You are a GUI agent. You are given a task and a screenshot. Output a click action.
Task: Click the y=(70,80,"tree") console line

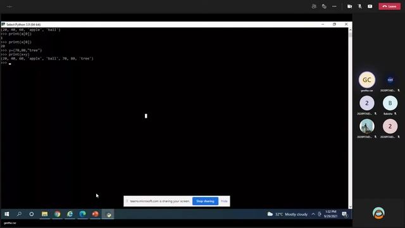click(21, 51)
